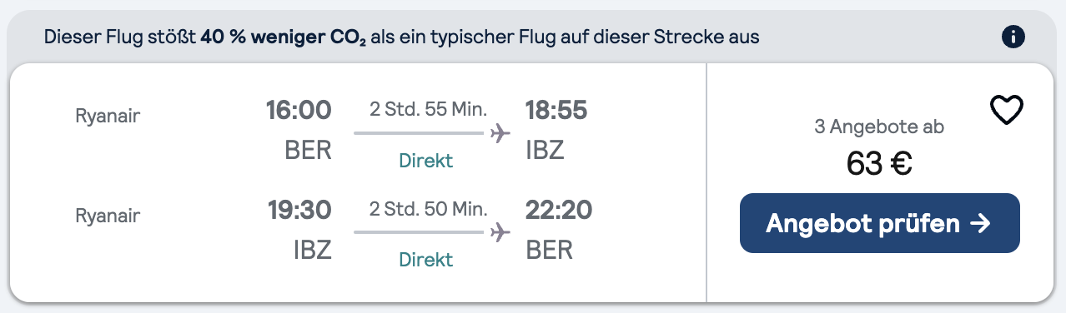Click the outbound Direkt label
The width and height of the screenshot is (1066, 313).
tap(426, 161)
